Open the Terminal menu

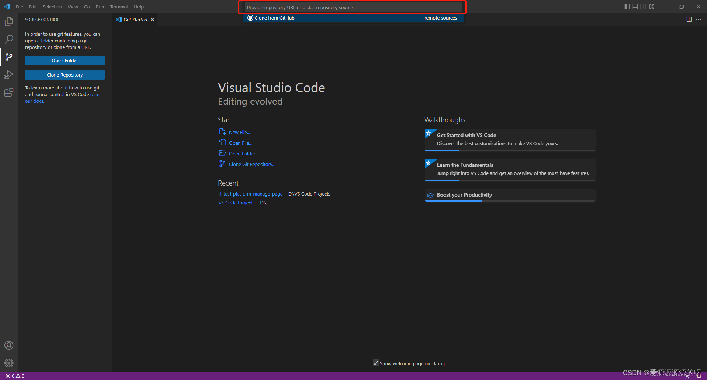(119, 7)
